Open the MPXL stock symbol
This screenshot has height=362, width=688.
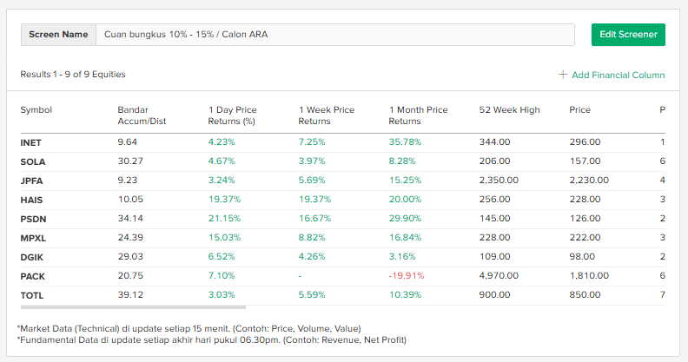tap(33, 238)
